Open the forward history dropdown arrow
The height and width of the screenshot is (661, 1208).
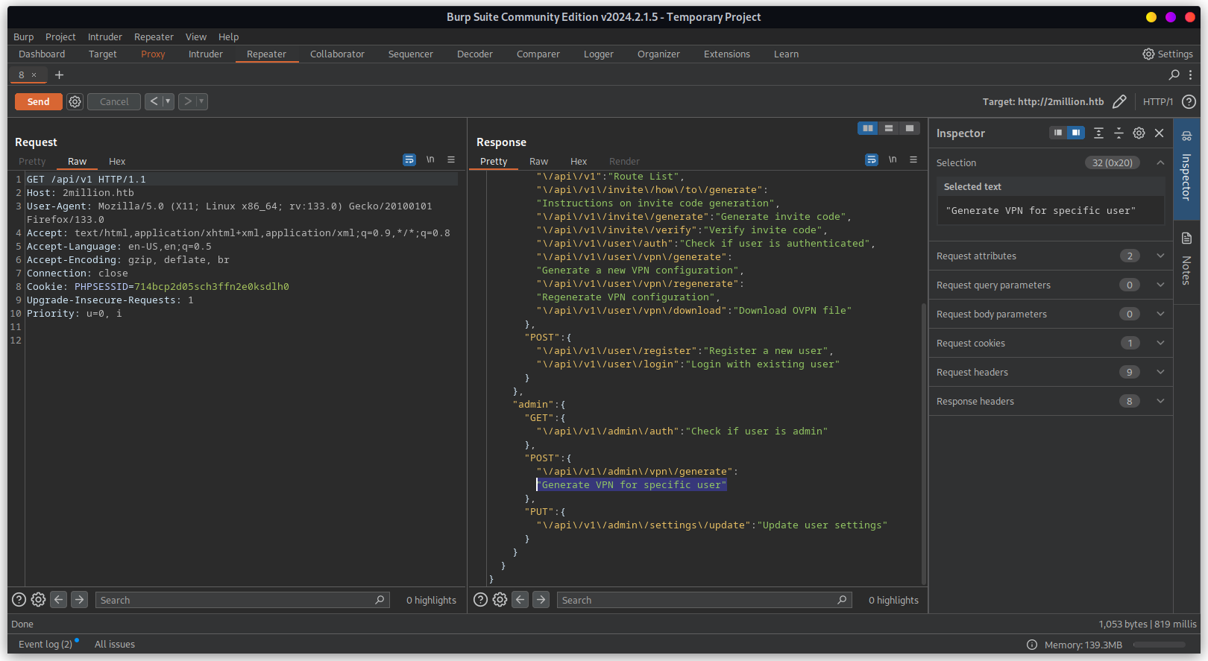click(201, 101)
